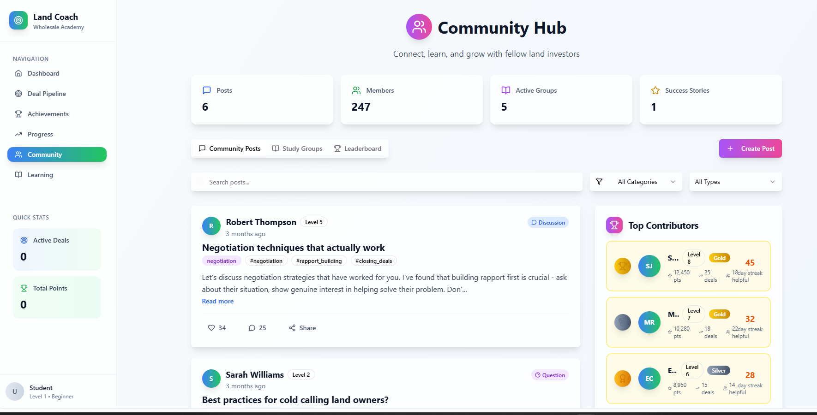Click the #rapport_building tag
817x415 pixels.
tap(319, 261)
